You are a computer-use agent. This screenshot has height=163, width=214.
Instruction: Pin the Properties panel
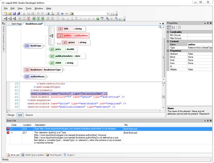(208, 23)
